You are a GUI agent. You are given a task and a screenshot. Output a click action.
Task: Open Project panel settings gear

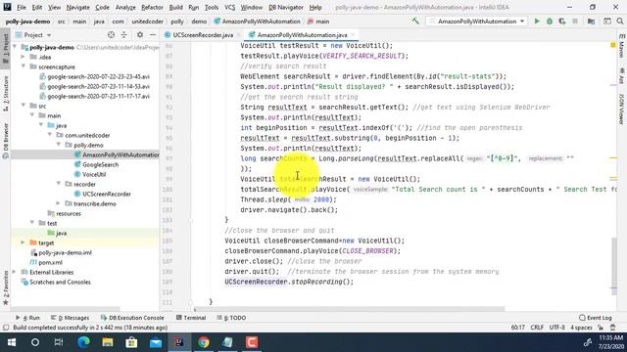tap(140, 35)
